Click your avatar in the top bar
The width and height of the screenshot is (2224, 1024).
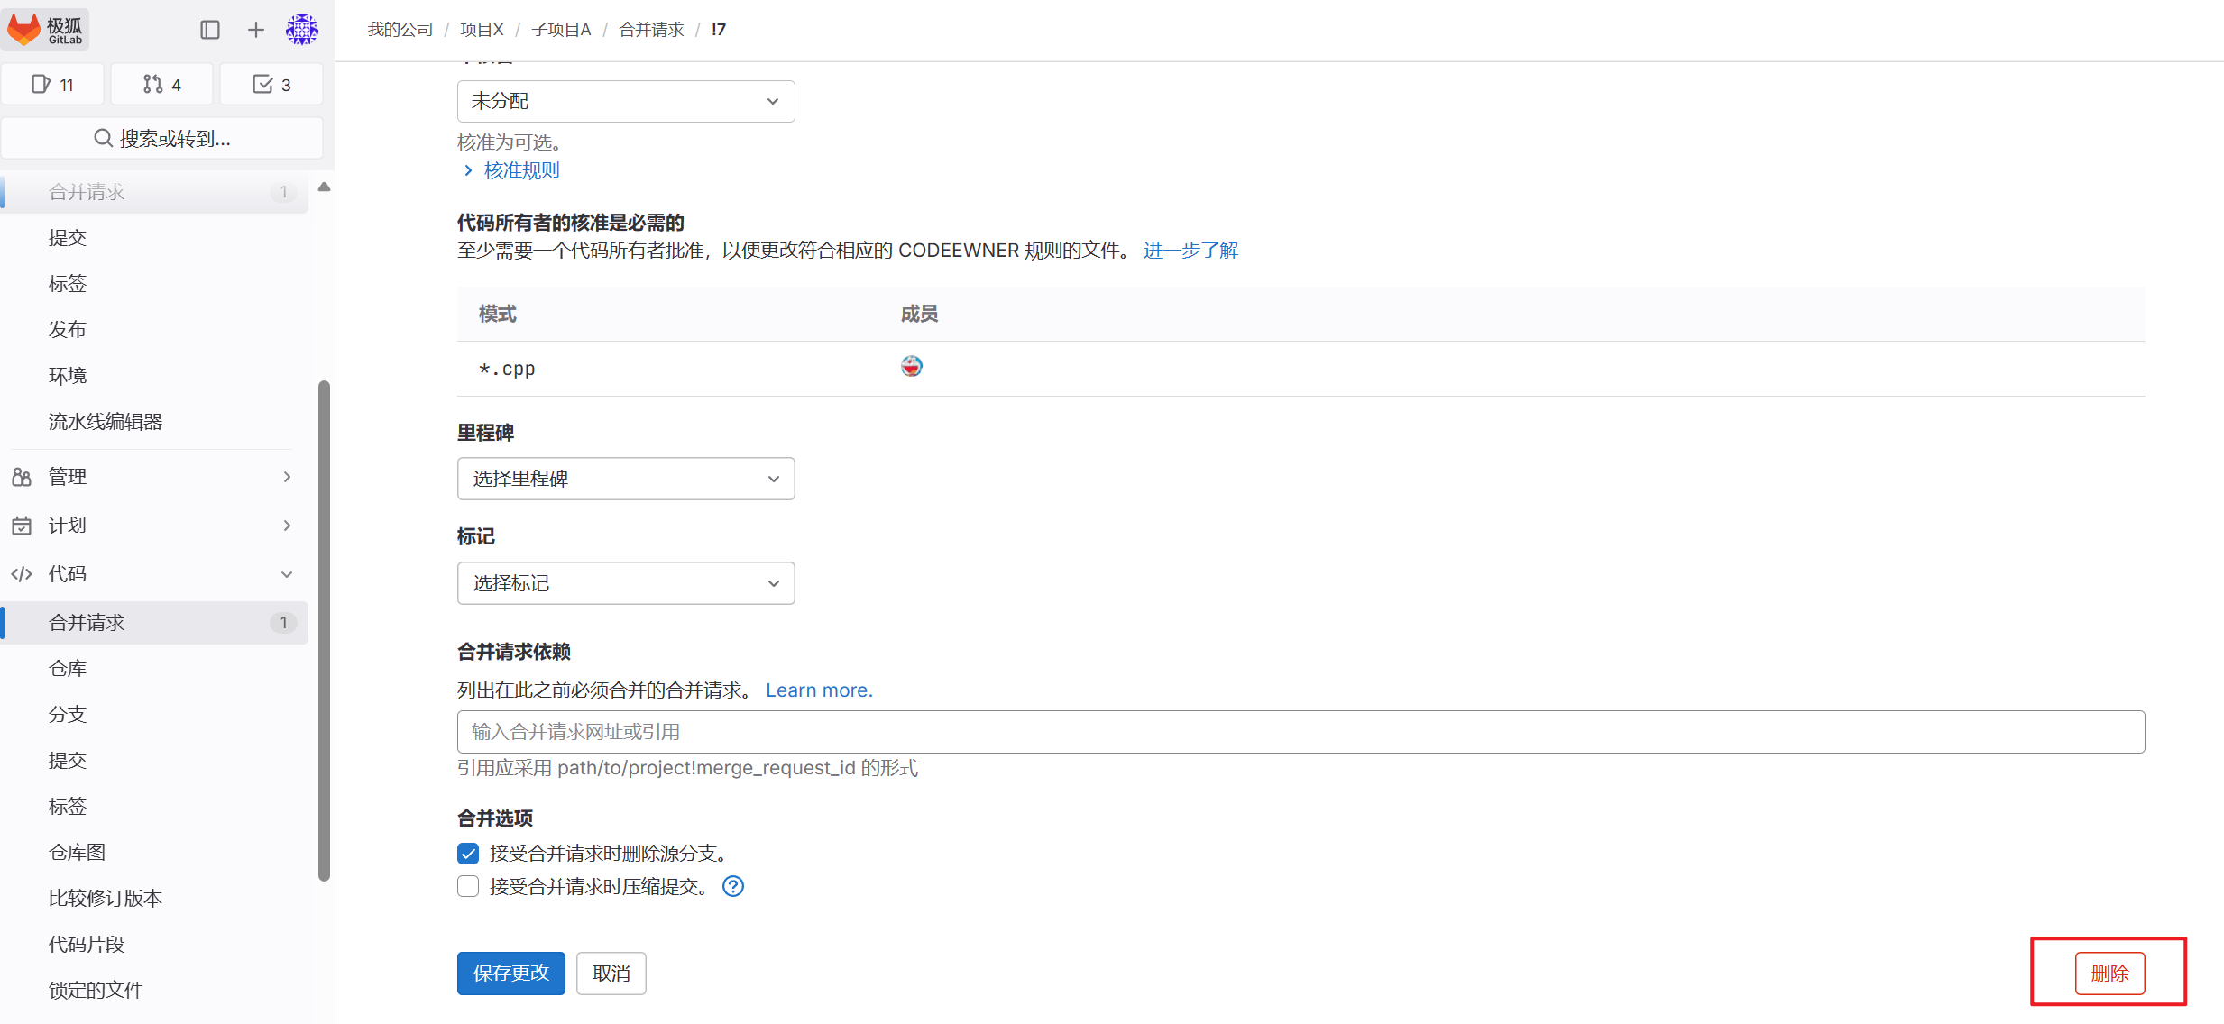[302, 29]
